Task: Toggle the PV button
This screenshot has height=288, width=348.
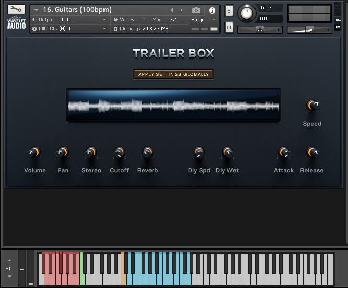Action: tap(338, 27)
